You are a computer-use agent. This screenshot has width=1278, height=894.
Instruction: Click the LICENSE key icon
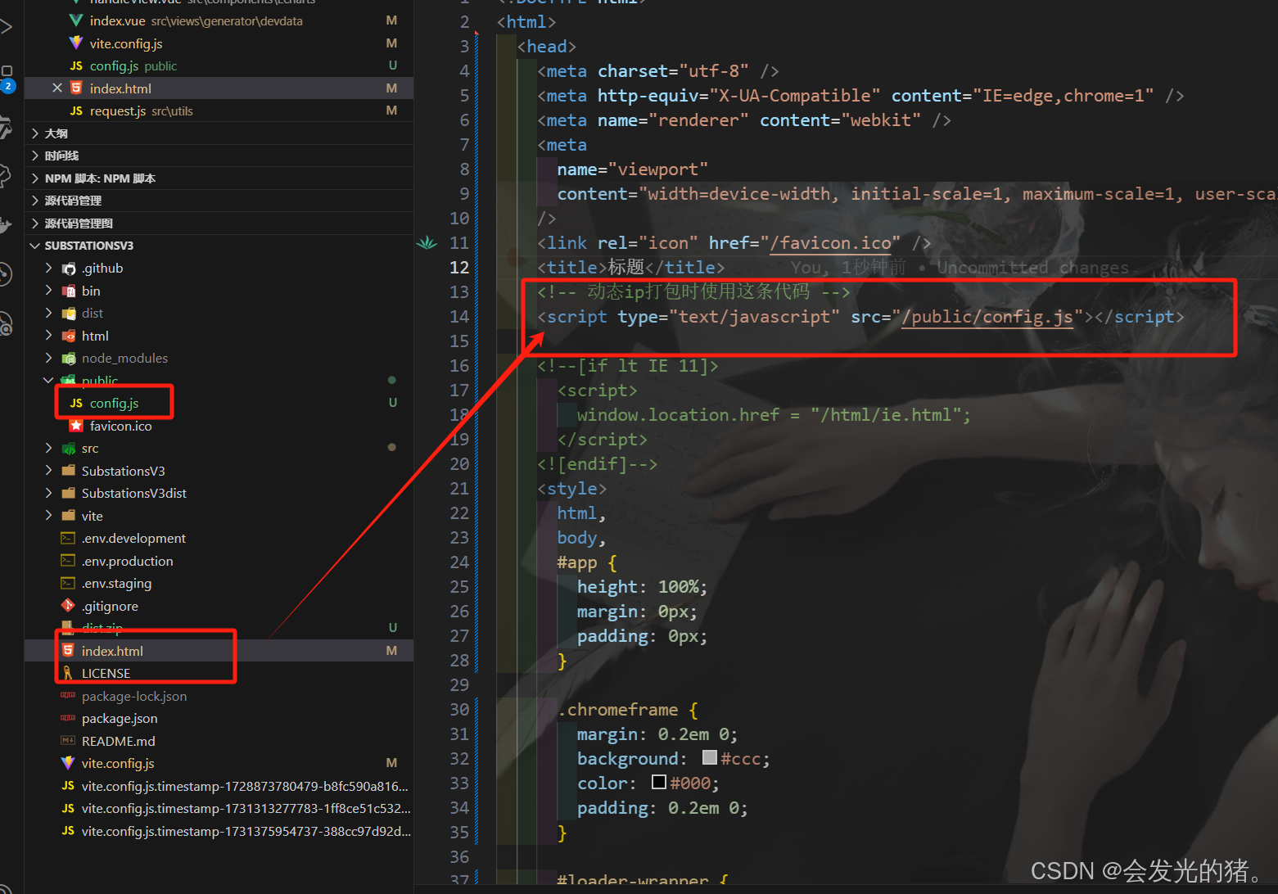coord(68,673)
